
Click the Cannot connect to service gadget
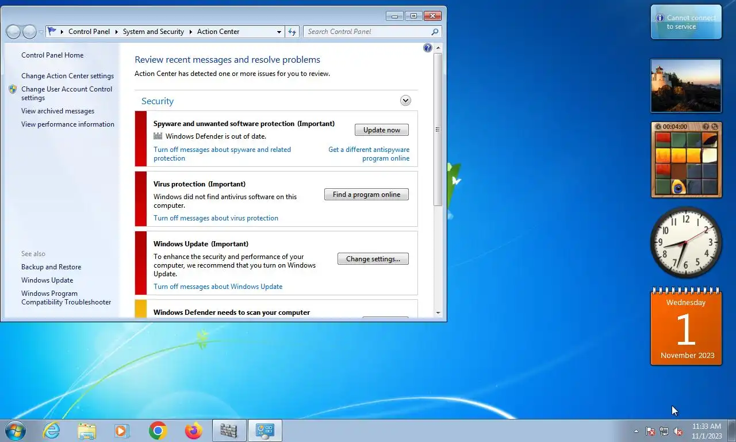(x=686, y=22)
